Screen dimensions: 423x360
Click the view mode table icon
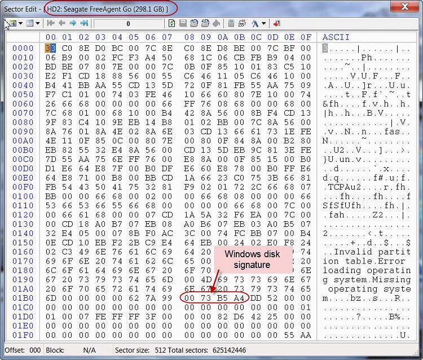[x=30, y=24]
